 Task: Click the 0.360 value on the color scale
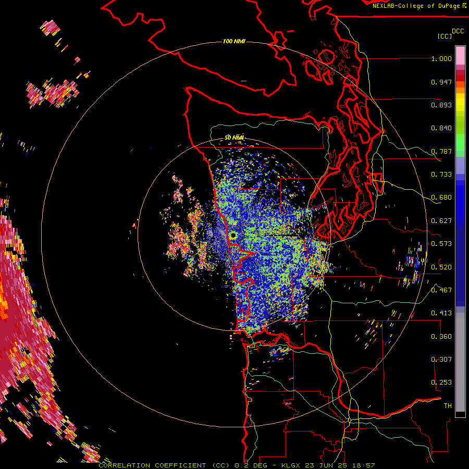click(x=441, y=337)
